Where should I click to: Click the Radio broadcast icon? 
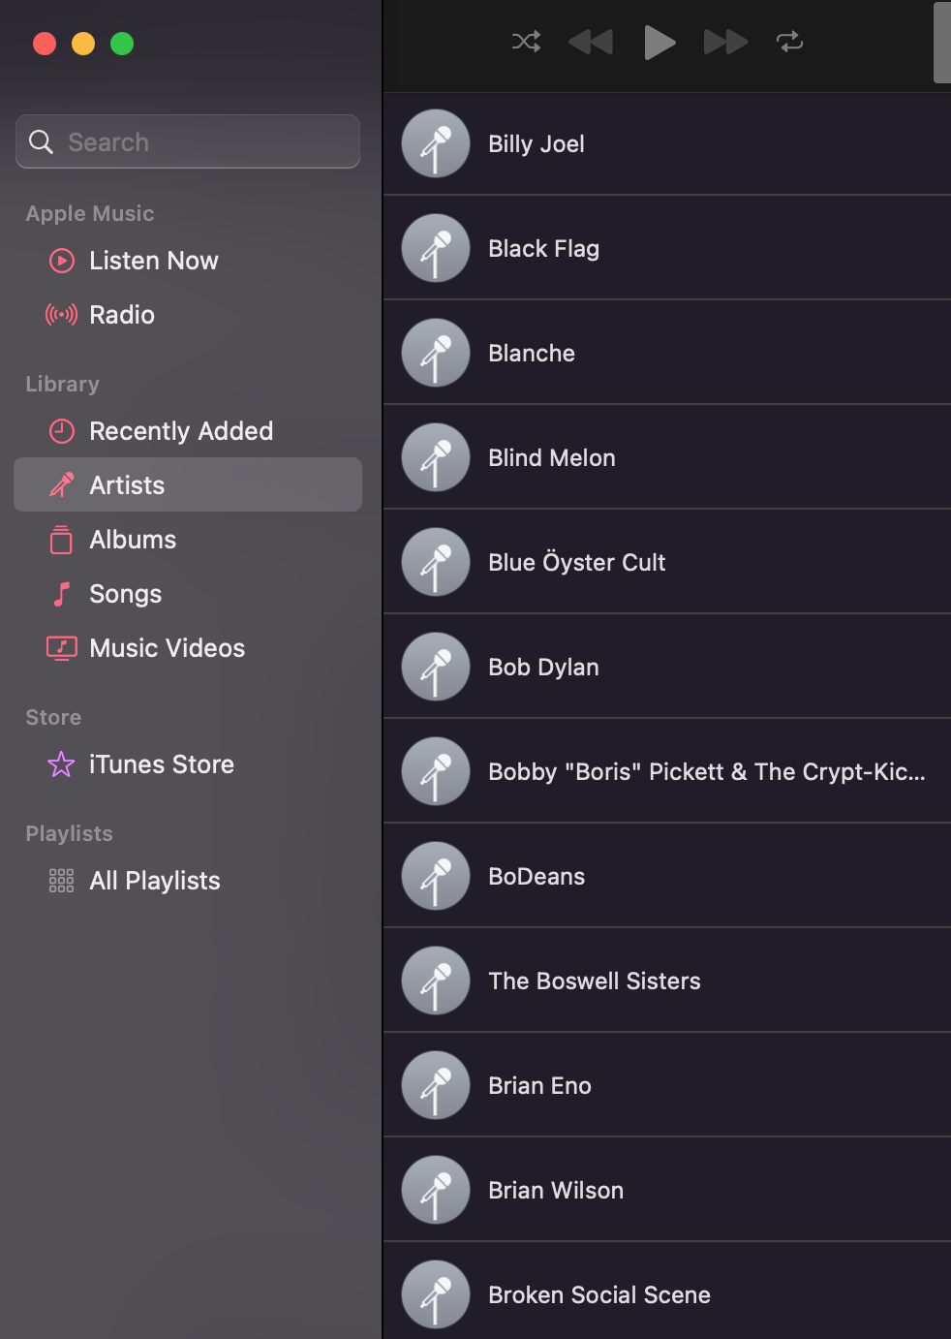(x=62, y=315)
